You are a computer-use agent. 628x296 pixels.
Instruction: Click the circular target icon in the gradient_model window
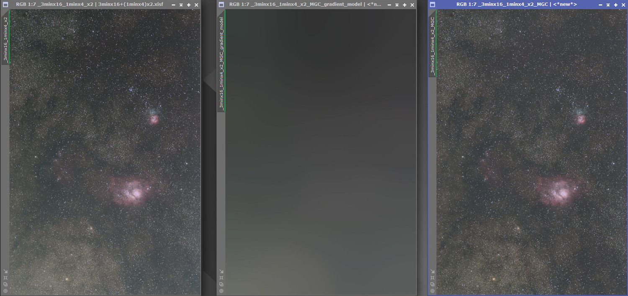point(221,291)
